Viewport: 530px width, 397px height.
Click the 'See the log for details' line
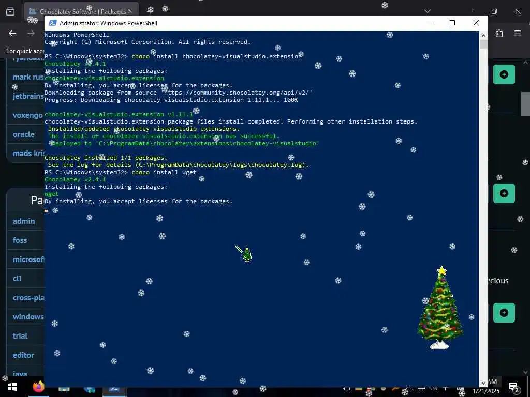pos(178,165)
